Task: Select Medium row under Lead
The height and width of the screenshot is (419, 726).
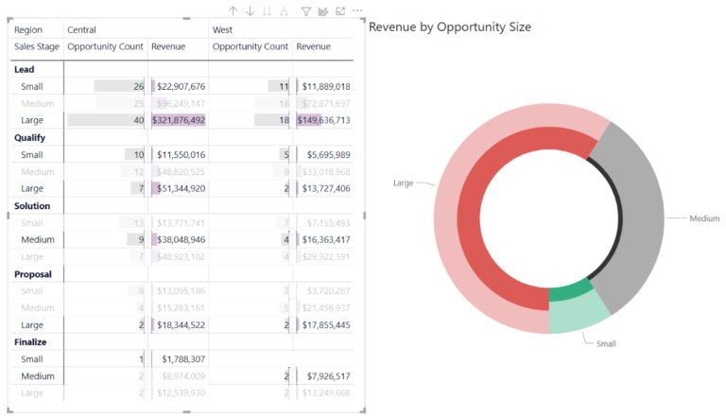Action: click(38, 103)
